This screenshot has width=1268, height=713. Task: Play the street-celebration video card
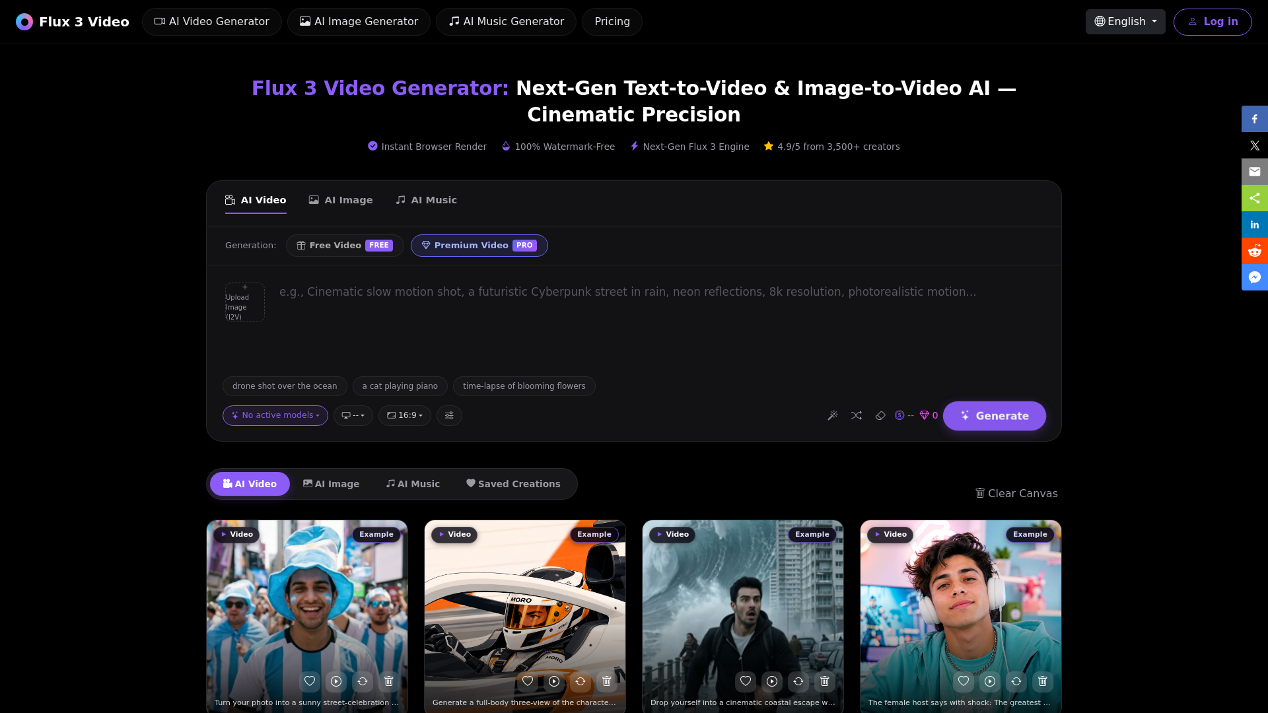click(x=336, y=681)
